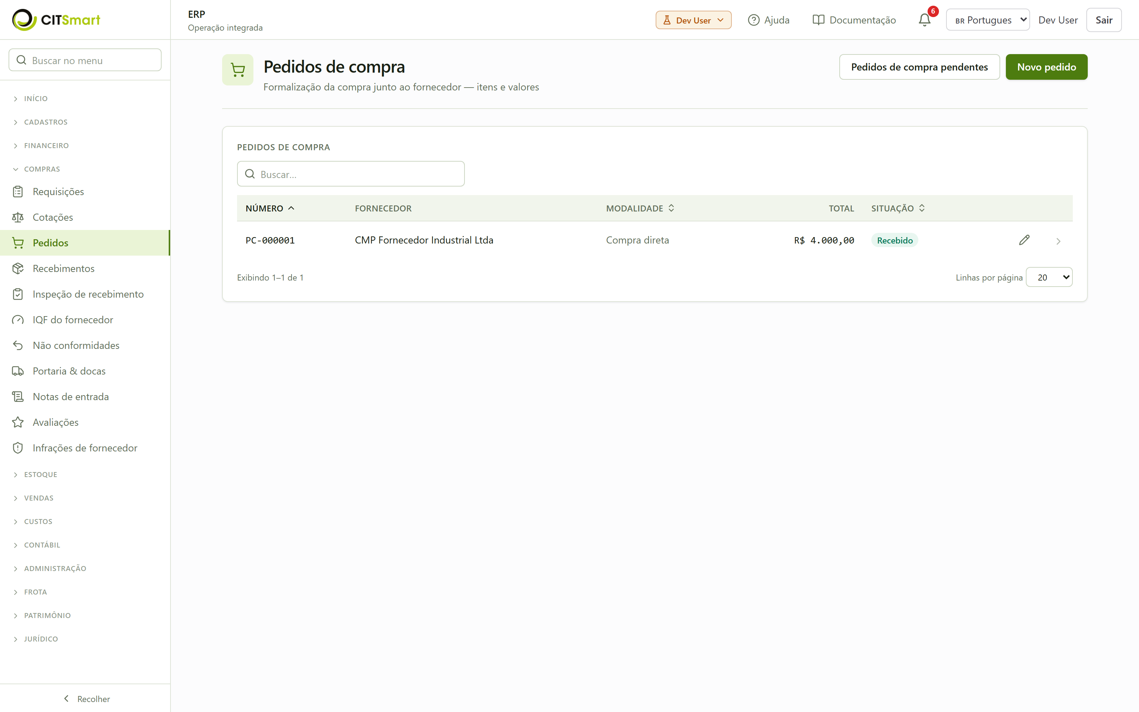Image resolution: width=1139 pixels, height=712 pixels.
Task: Expand the CADASTROS menu section
Action: [x=41, y=122]
